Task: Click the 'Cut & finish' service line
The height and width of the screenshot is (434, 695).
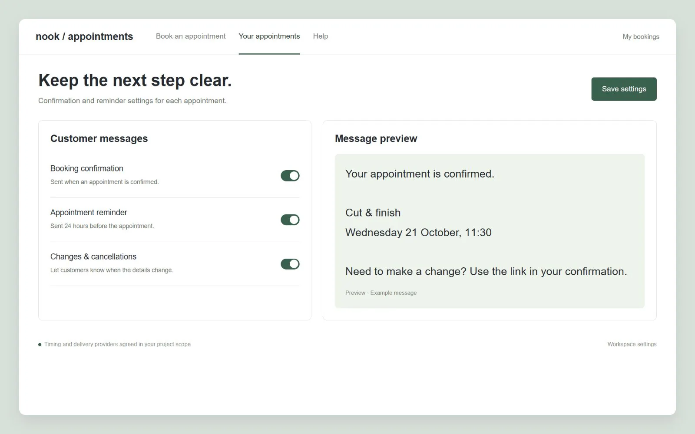Action: 373,213
